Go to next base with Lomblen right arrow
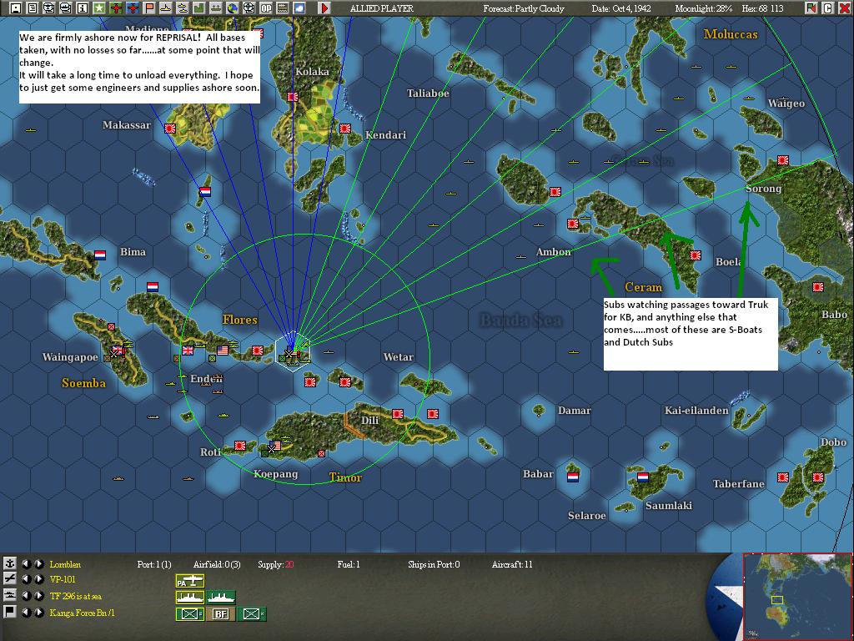Viewport: 854px width, 641px height. point(39,563)
